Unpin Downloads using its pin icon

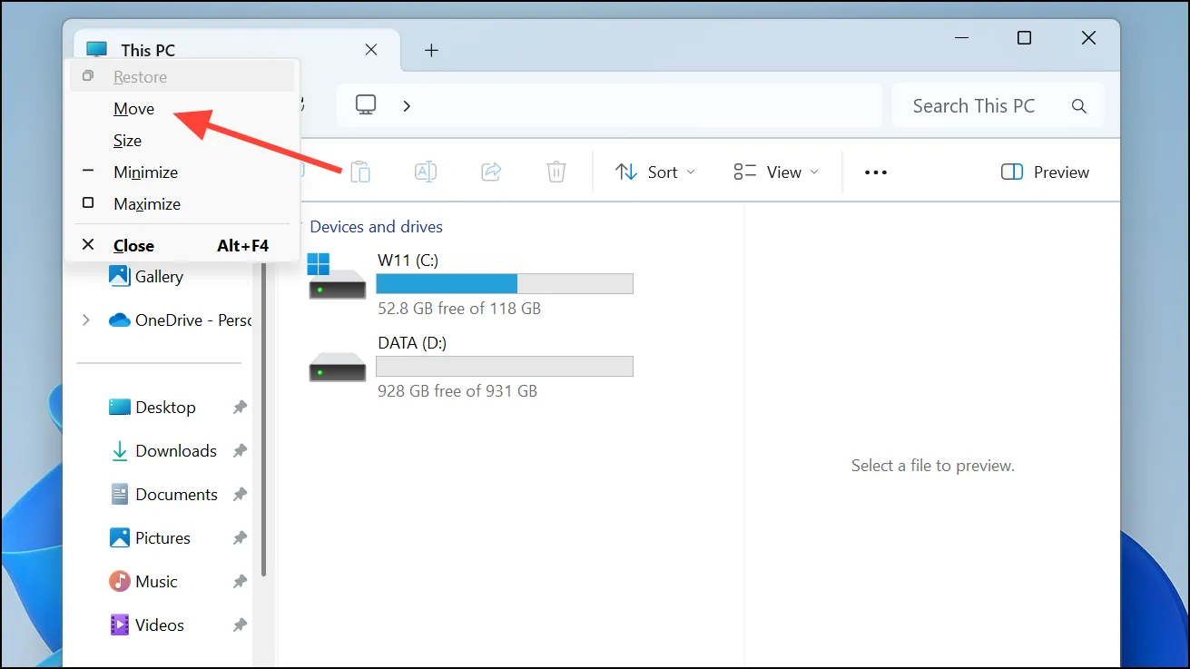coord(240,451)
